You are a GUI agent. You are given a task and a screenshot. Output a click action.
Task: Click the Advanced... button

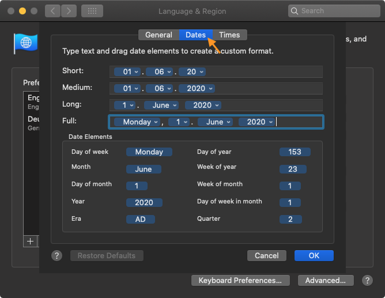(x=326, y=280)
